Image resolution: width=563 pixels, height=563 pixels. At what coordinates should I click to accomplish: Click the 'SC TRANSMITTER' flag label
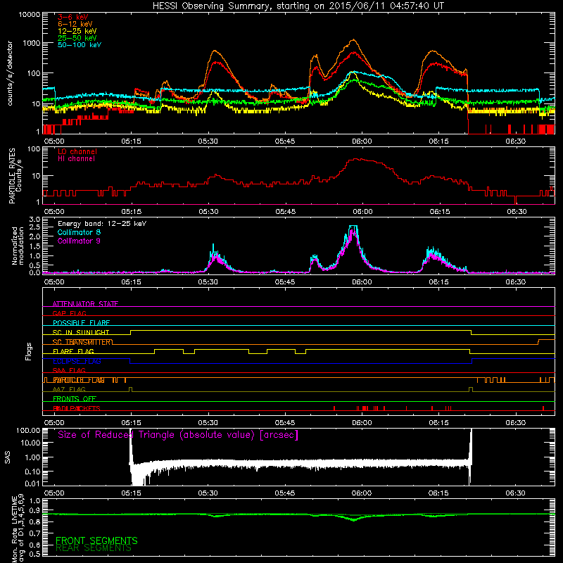point(82,342)
